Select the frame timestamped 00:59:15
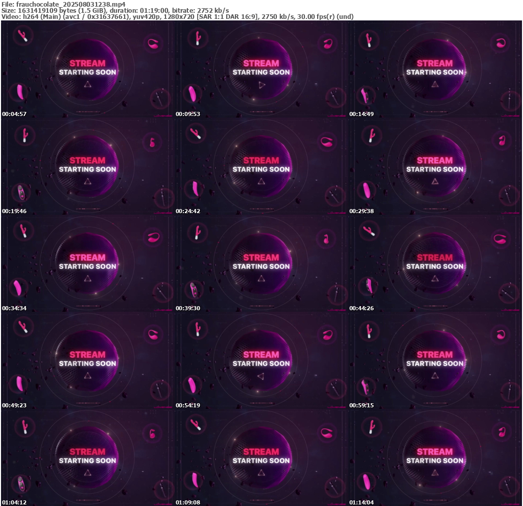 click(x=435, y=360)
